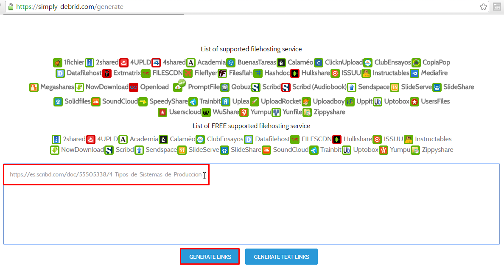Viewport: 504px width, 274px height.
Task: Click the WuShare icon
Action: [x=206, y=112]
